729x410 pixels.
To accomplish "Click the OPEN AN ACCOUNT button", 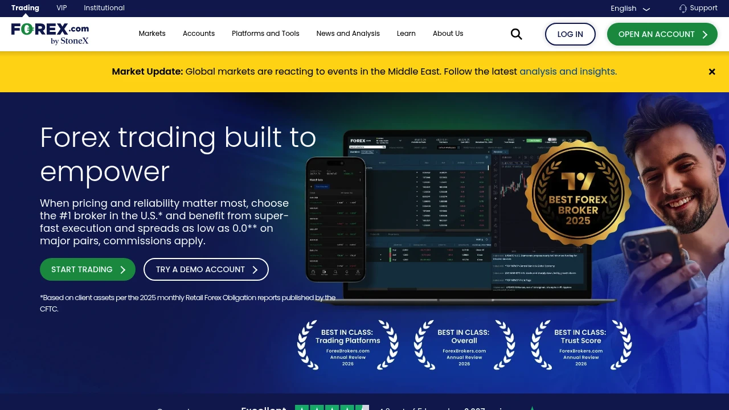I will click(662, 34).
